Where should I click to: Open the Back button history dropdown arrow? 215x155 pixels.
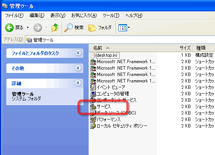pyautogui.click(x=28, y=28)
